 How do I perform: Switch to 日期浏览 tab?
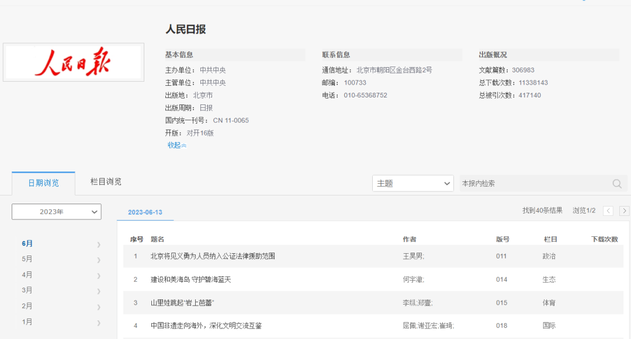click(x=43, y=183)
